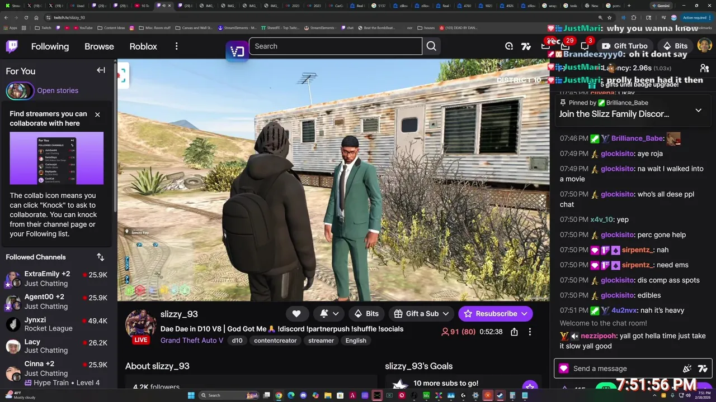
Task: Open the notification bell dropdown for slizzy_93
Action: coord(329,314)
